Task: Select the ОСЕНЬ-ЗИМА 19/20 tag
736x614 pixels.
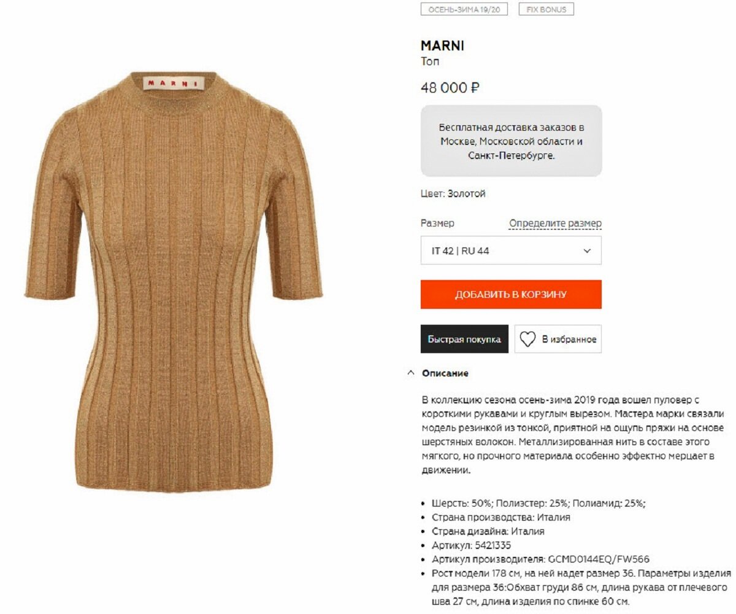Action: pos(464,9)
